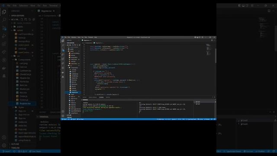Click Live Share in front status bar
This screenshot has height=156, width=277.
(81, 119)
